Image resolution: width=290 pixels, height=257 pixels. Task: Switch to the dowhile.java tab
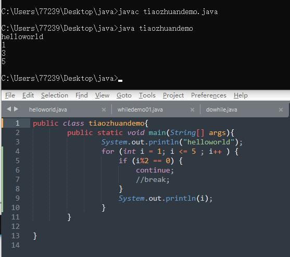(222, 109)
